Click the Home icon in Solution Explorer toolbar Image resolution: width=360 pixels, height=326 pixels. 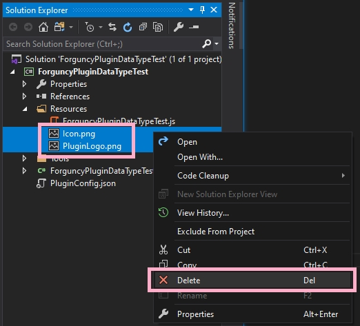pos(43,28)
